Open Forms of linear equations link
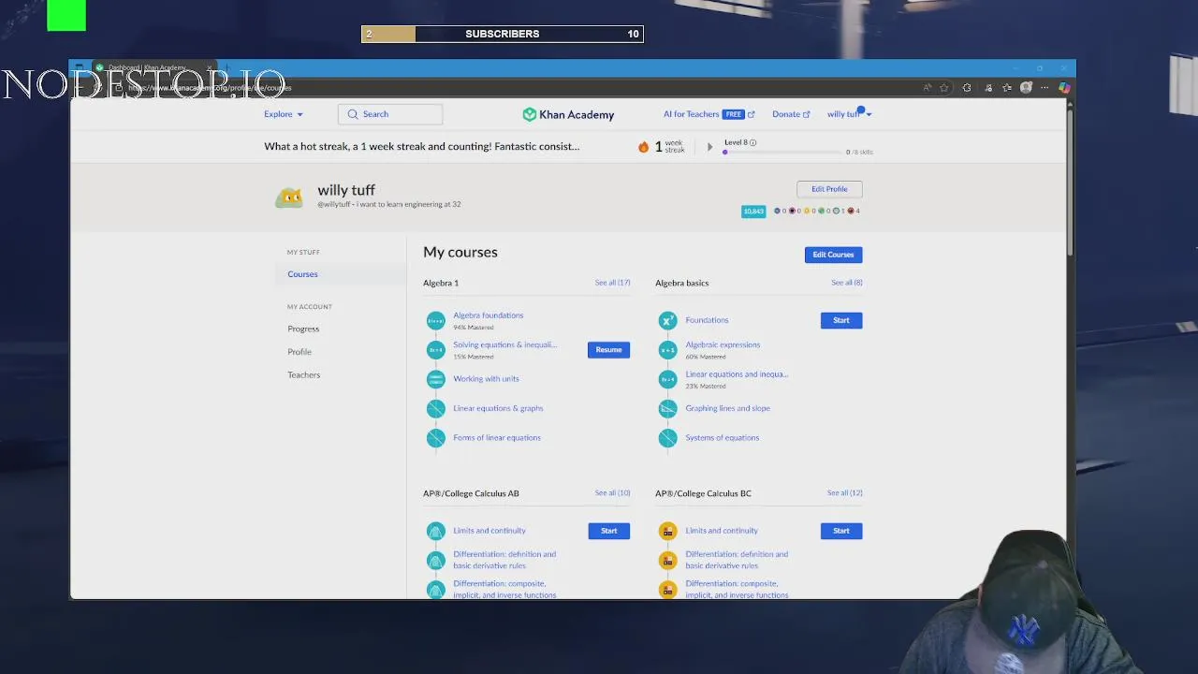This screenshot has height=674, width=1198. 497,437
